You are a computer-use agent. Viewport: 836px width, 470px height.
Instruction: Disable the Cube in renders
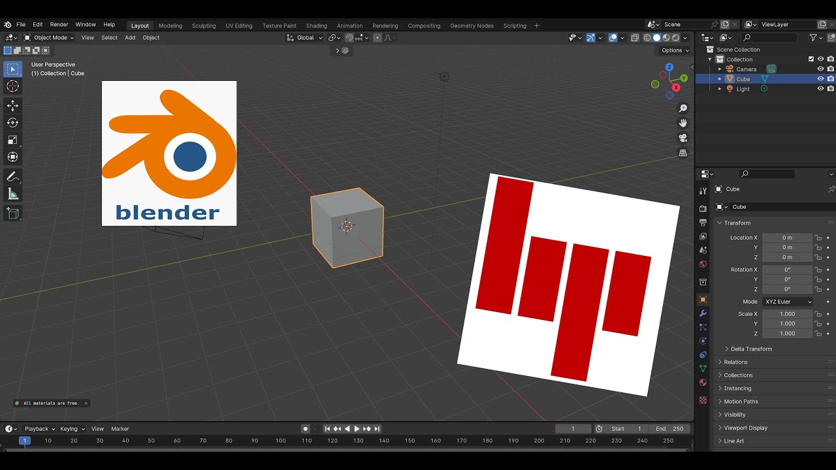830,79
